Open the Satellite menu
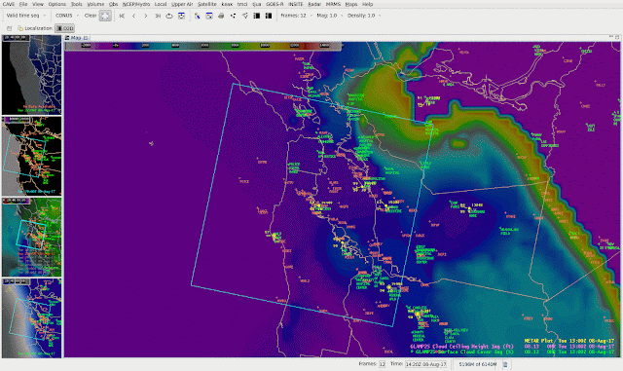623x371 pixels. coord(207,4)
